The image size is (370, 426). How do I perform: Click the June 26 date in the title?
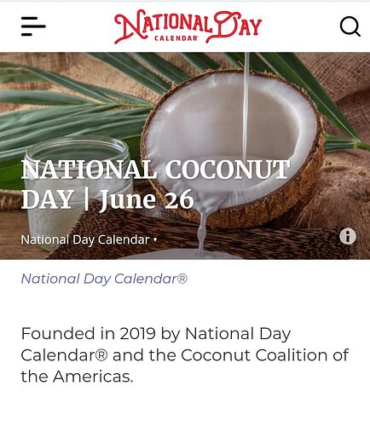tap(147, 199)
